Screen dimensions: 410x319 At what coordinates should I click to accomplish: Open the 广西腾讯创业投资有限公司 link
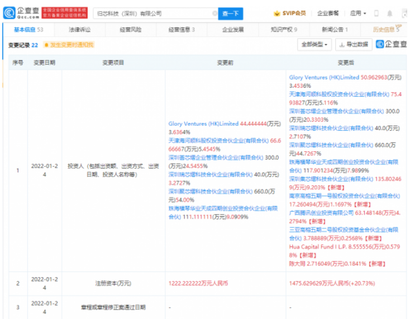tap(321, 213)
